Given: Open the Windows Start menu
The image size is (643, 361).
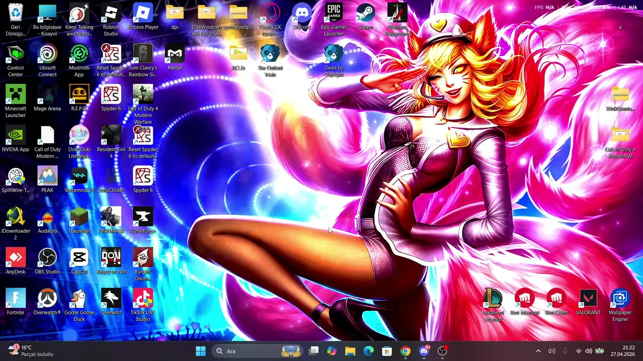Looking at the screenshot, I should 200,351.
